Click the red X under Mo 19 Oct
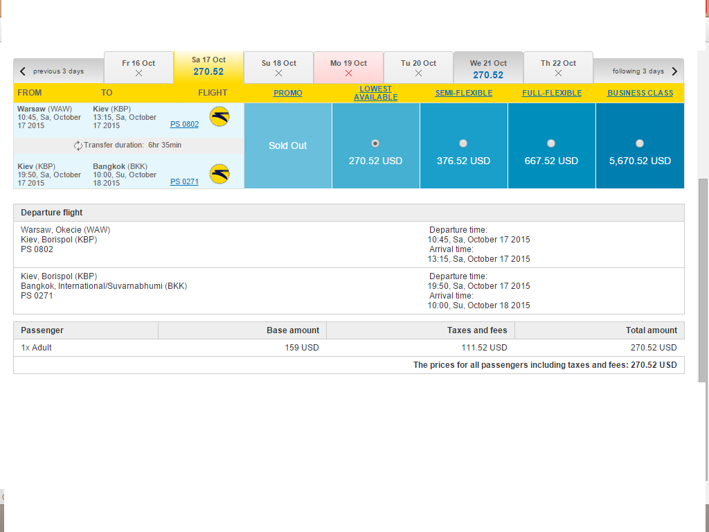 [348, 73]
